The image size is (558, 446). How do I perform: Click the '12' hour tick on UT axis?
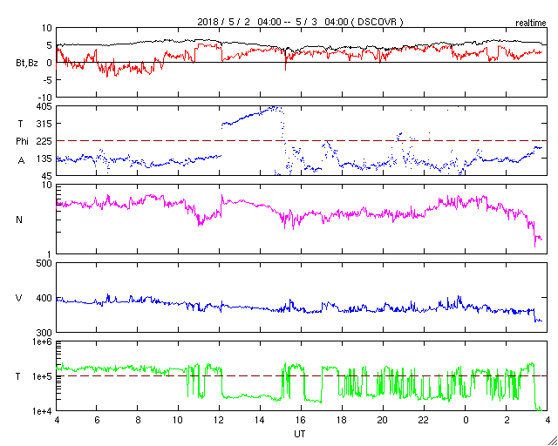220,419
